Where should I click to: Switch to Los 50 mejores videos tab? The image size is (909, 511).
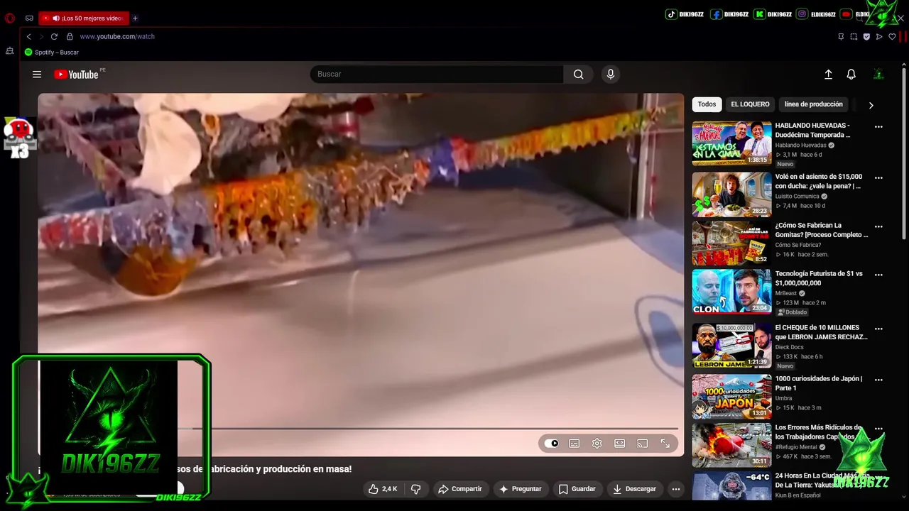85,18
